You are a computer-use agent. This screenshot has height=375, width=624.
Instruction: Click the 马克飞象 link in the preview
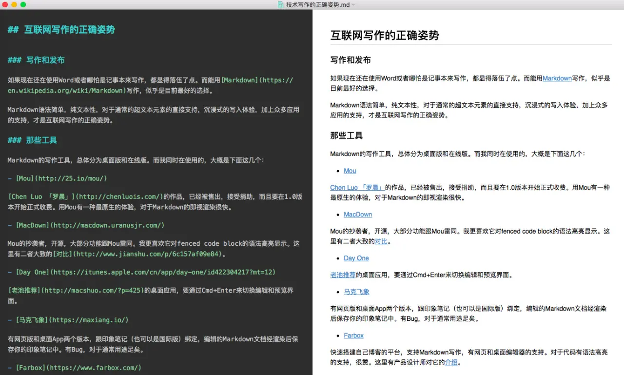[x=356, y=292]
